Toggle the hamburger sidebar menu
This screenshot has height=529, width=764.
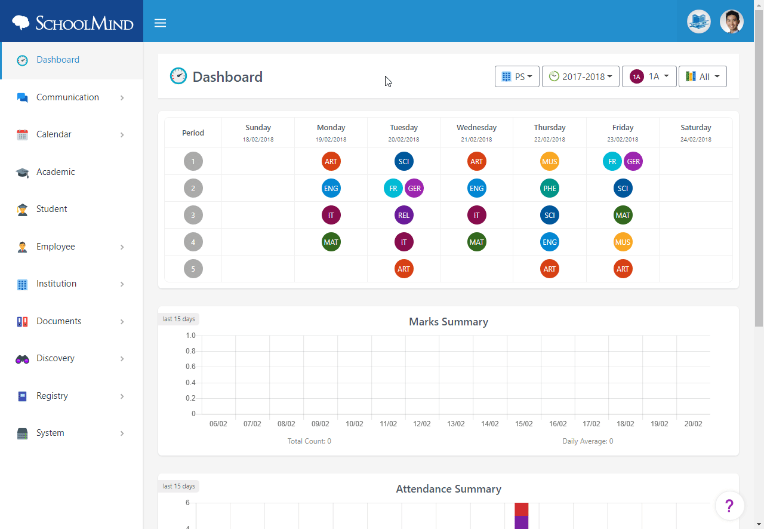tap(160, 23)
